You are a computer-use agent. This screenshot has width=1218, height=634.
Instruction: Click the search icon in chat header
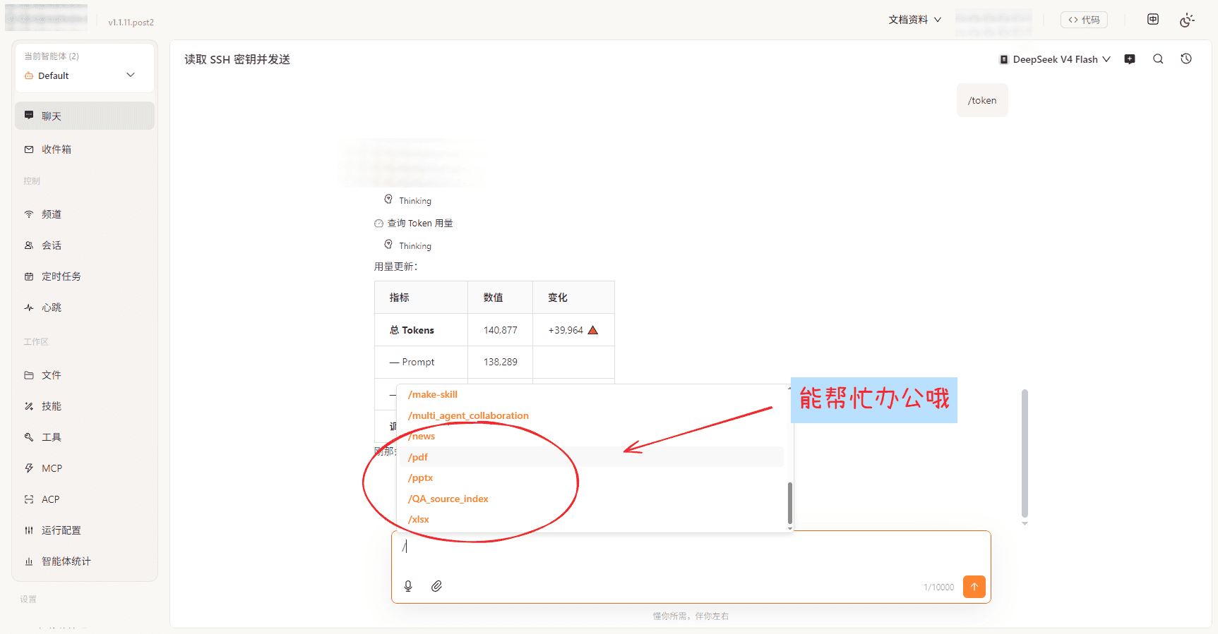tap(1158, 59)
